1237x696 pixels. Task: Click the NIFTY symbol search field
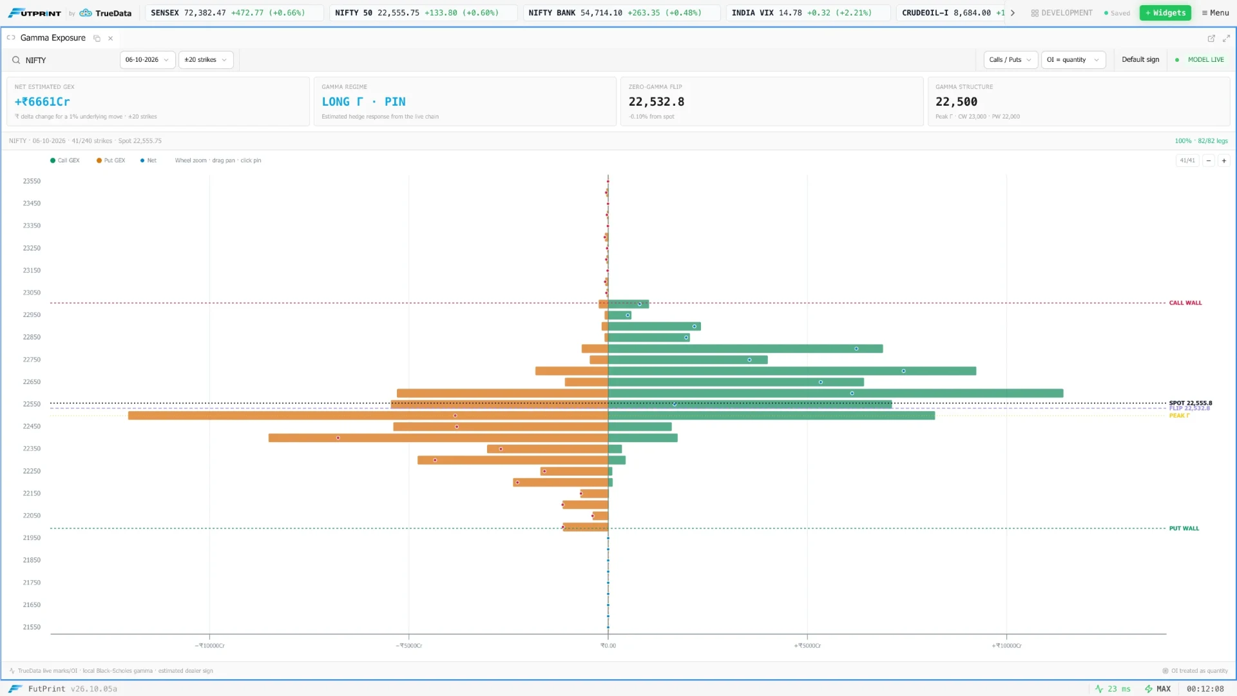point(70,60)
